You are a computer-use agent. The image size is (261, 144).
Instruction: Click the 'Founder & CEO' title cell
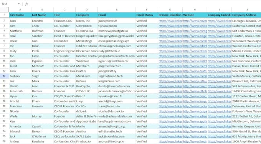tap(64, 86)
